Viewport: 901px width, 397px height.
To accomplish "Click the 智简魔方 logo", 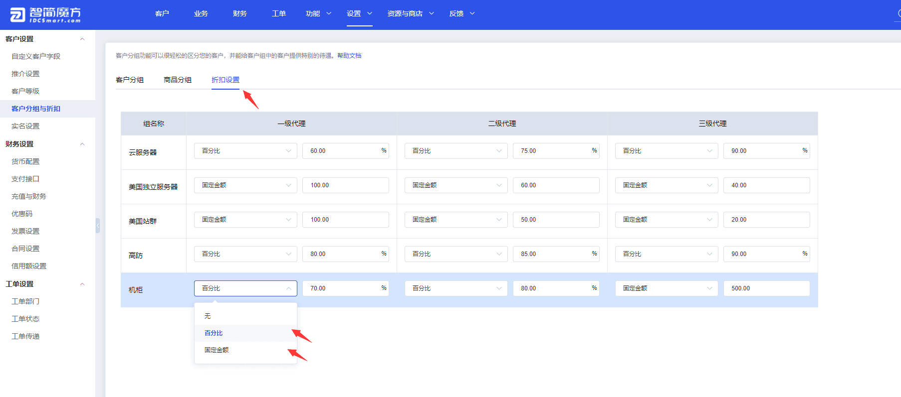I will coord(45,15).
